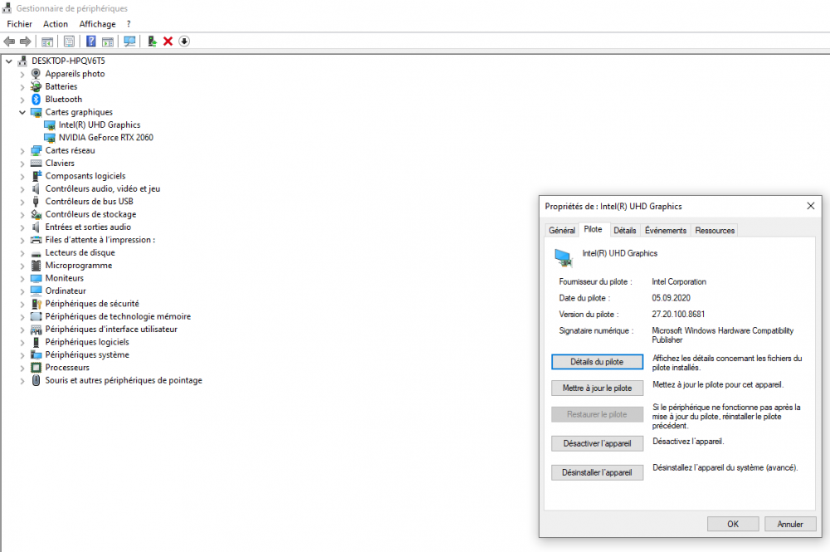Open the Action menu
The image size is (830, 552).
56,24
